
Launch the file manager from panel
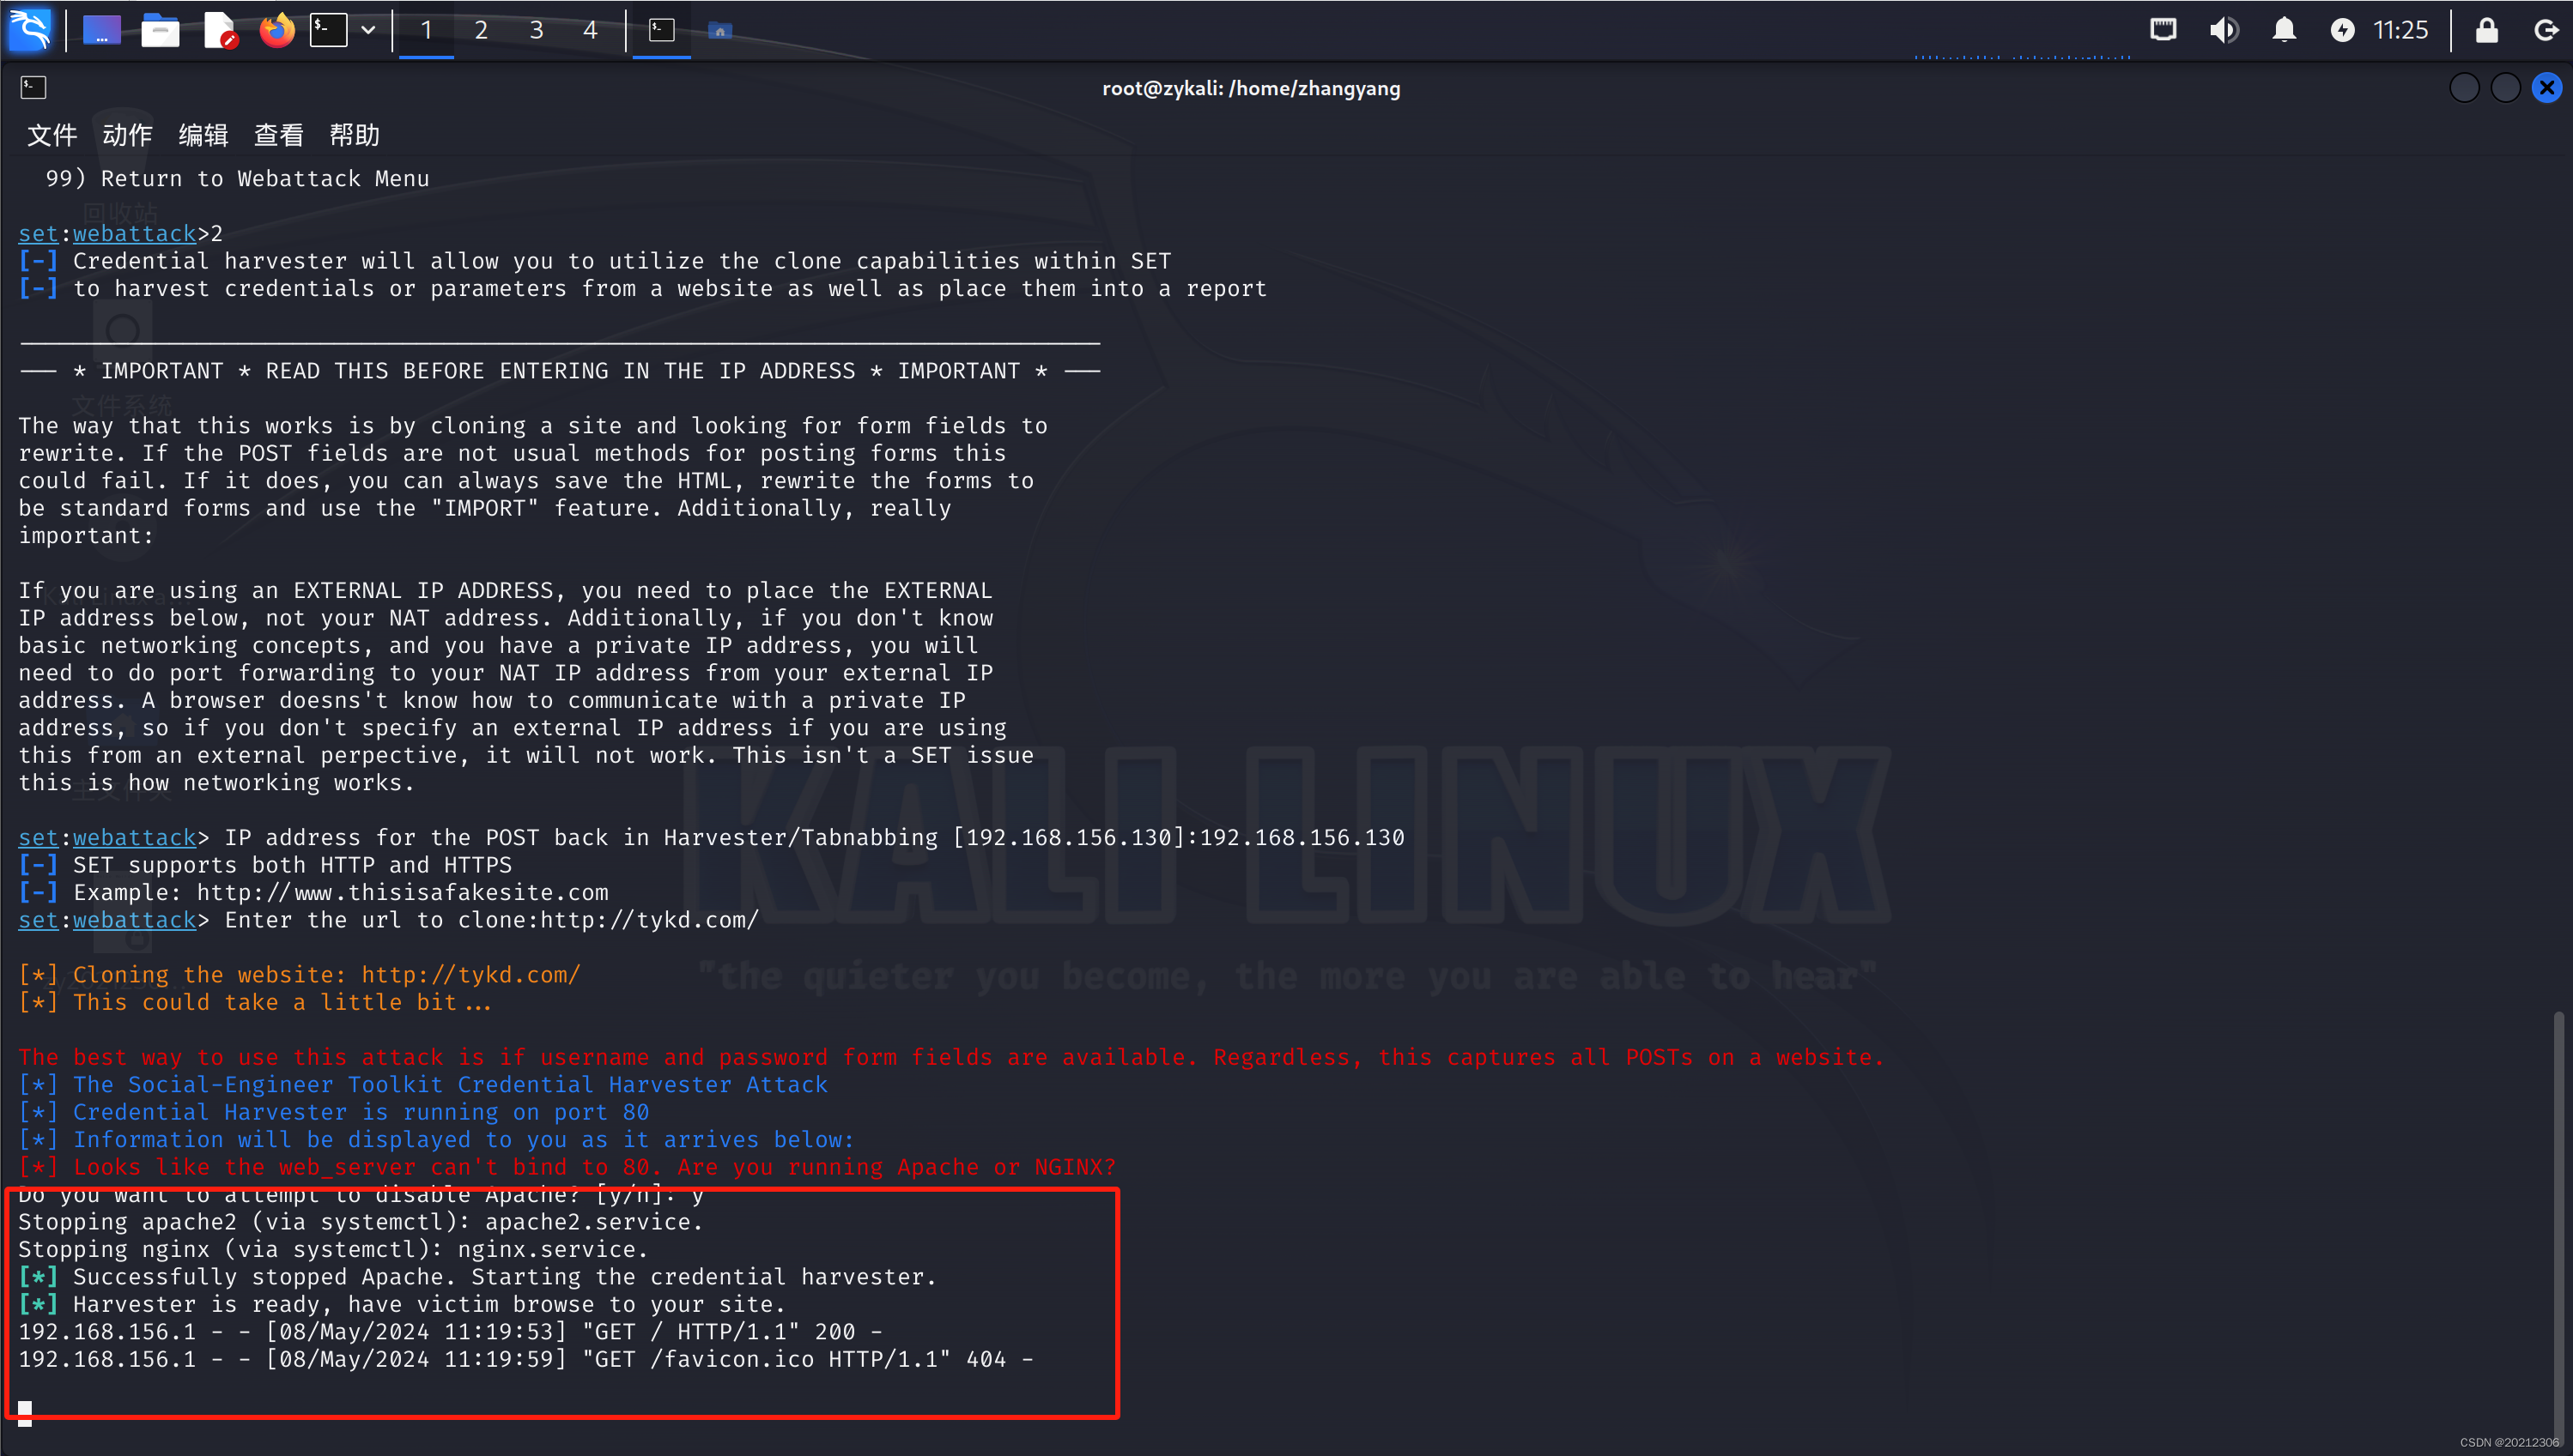point(160,30)
